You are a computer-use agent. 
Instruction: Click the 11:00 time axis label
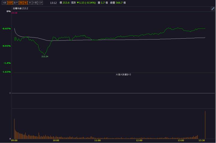point(97,140)
